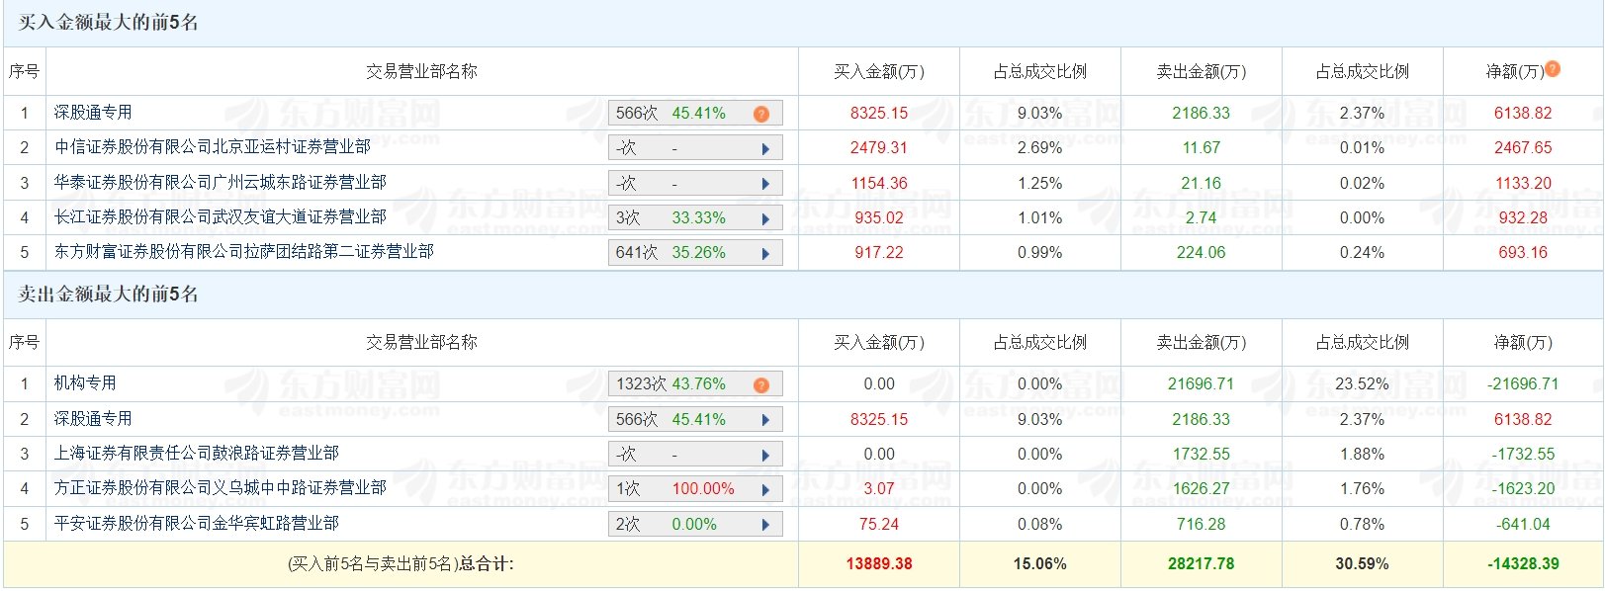Select the 1.88% sell ratio cell
The image size is (1605, 591).
[x=1362, y=455]
